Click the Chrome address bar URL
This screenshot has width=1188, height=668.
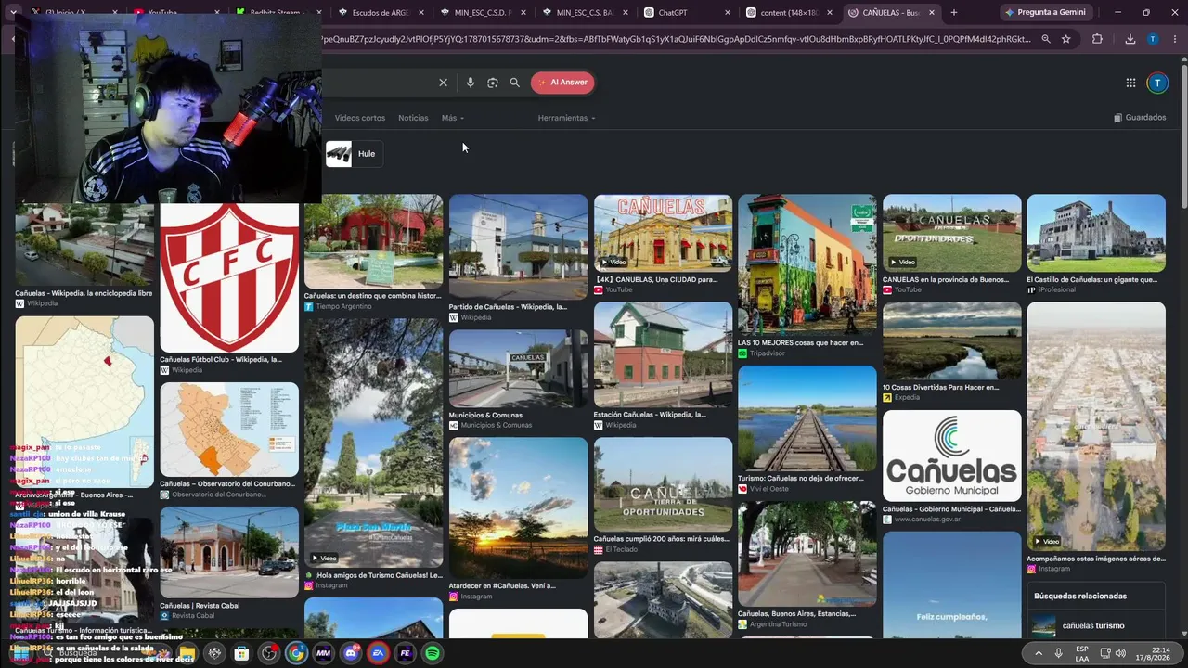coord(676,39)
